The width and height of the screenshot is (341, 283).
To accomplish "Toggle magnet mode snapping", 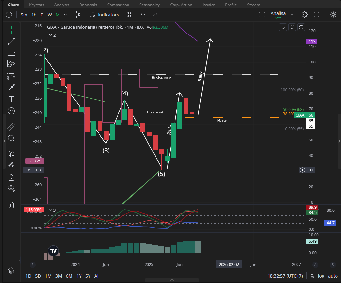I will 11,154.
